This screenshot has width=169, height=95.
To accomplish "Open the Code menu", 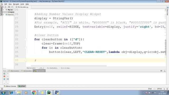I will pos(22,4).
